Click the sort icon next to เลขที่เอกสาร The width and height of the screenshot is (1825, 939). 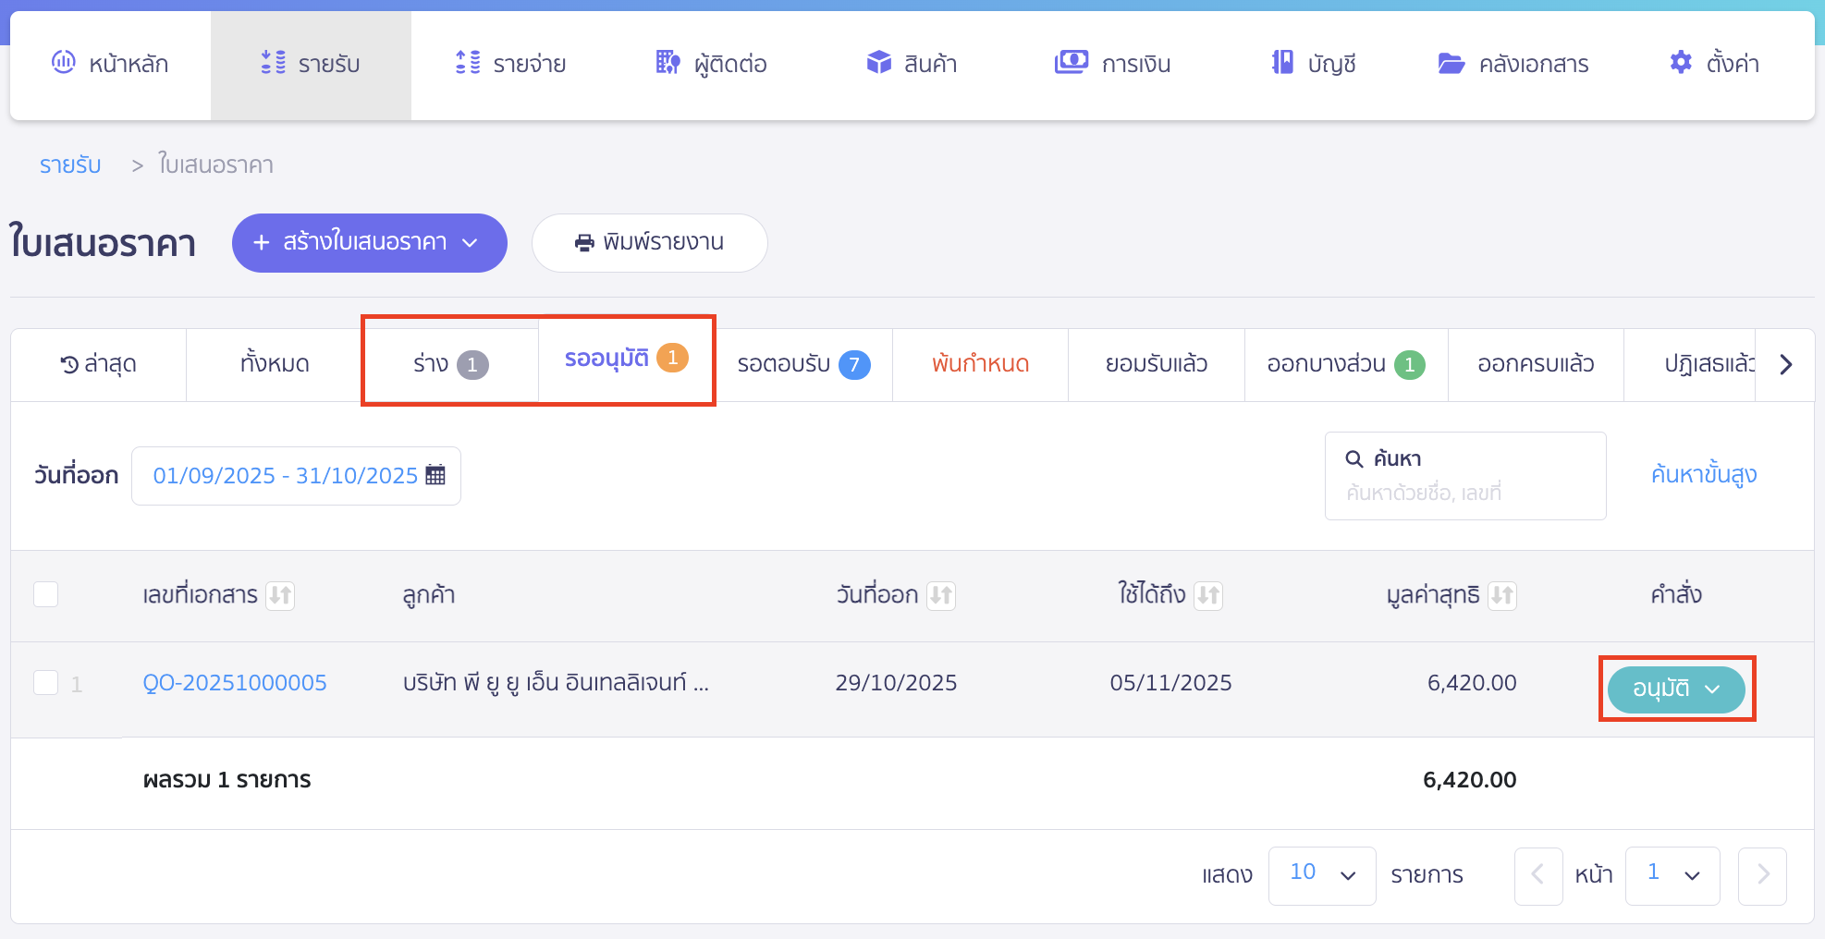280,595
